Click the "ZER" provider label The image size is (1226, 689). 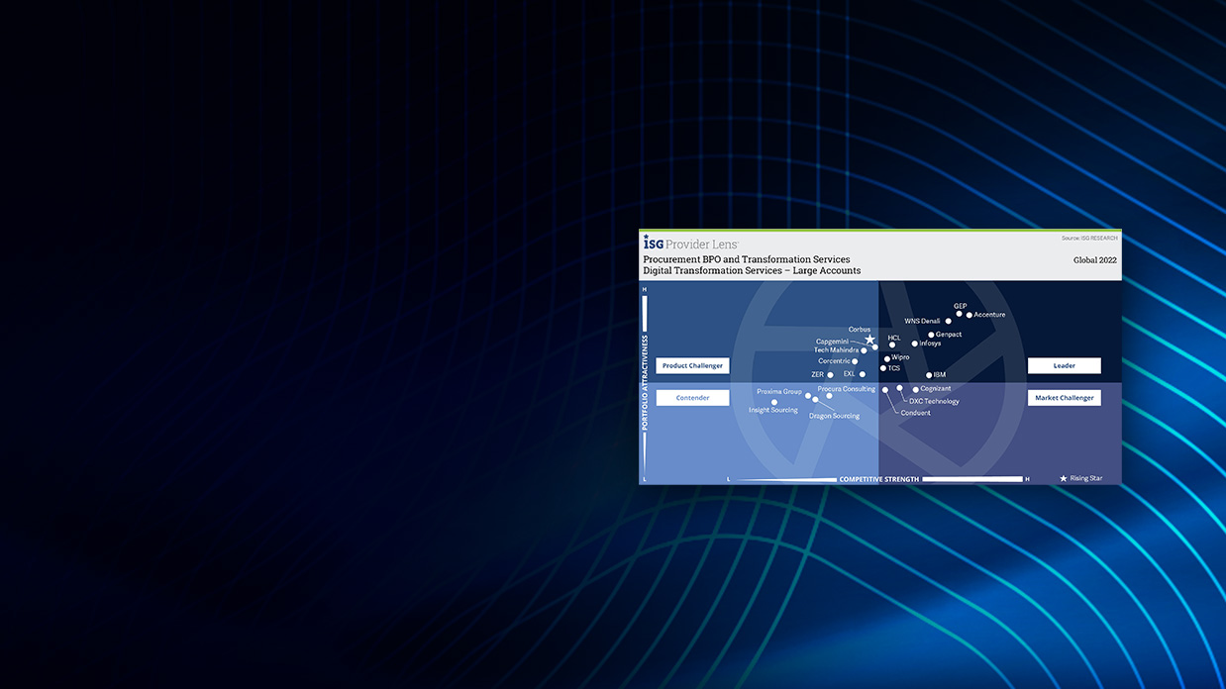point(818,375)
